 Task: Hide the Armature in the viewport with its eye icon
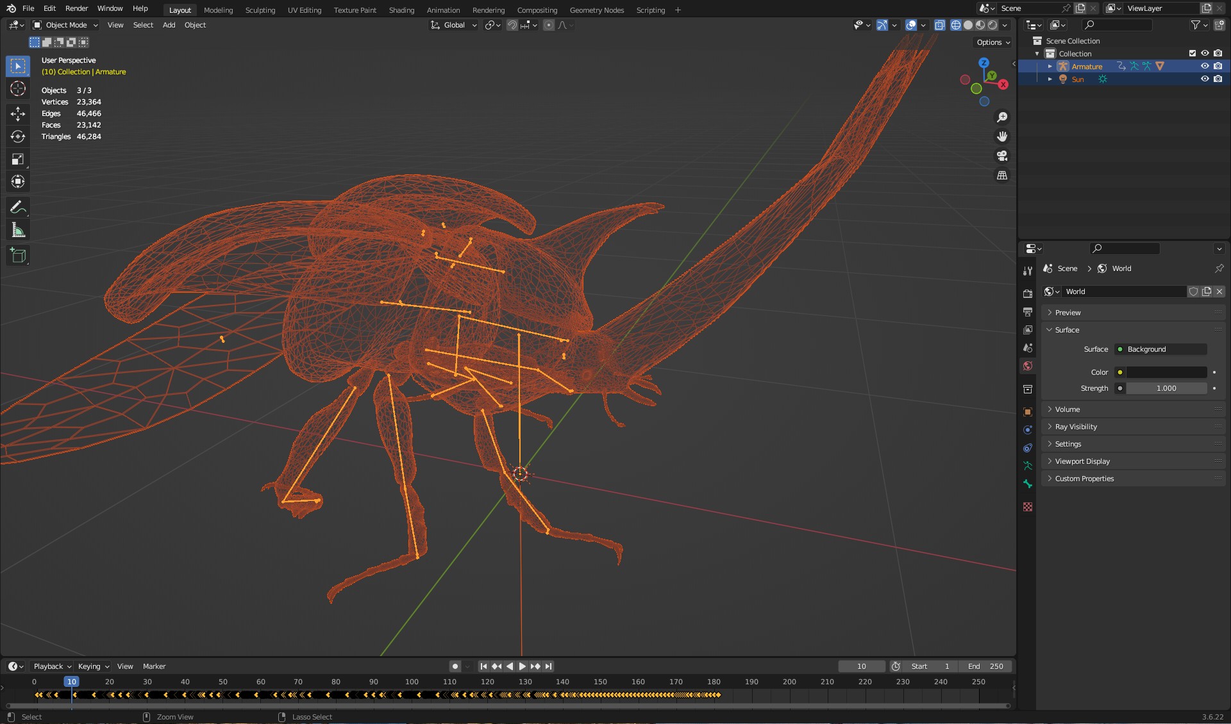click(x=1205, y=66)
